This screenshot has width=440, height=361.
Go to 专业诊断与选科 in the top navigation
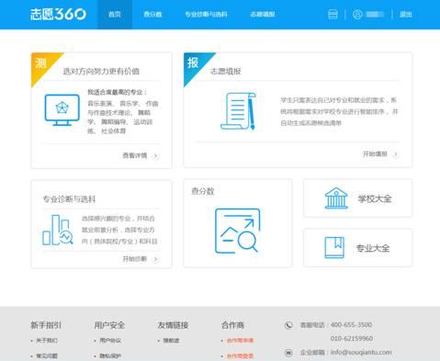pyautogui.click(x=206, y=15)
